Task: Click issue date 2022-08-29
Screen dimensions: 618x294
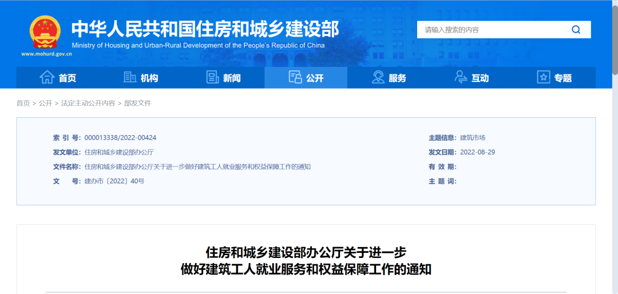Action: click(478, 152)
